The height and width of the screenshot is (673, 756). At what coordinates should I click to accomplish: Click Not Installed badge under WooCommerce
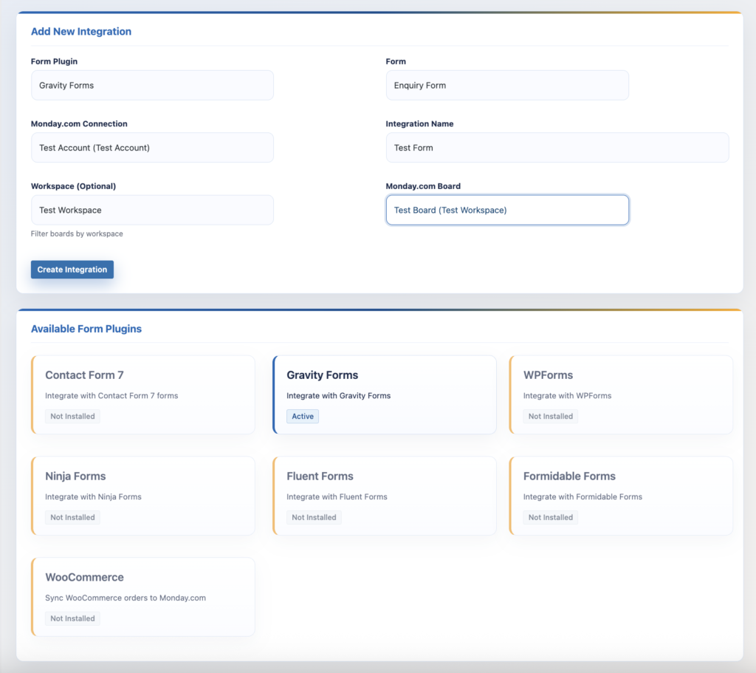click(72, 618)
